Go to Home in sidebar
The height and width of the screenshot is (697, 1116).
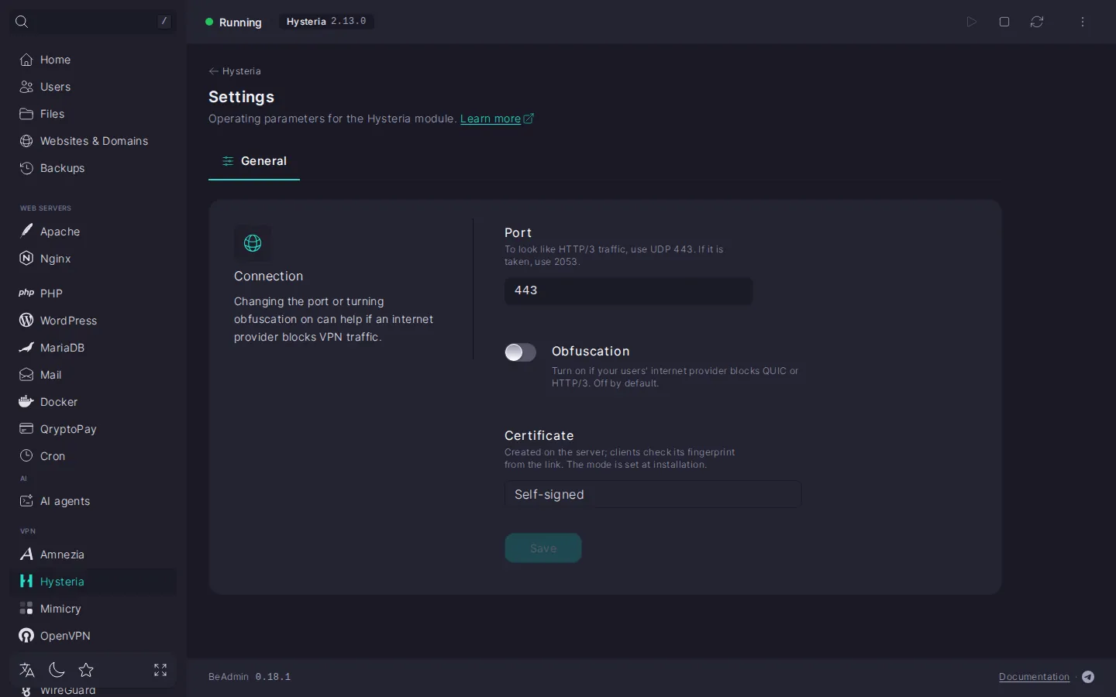point(93,60)
